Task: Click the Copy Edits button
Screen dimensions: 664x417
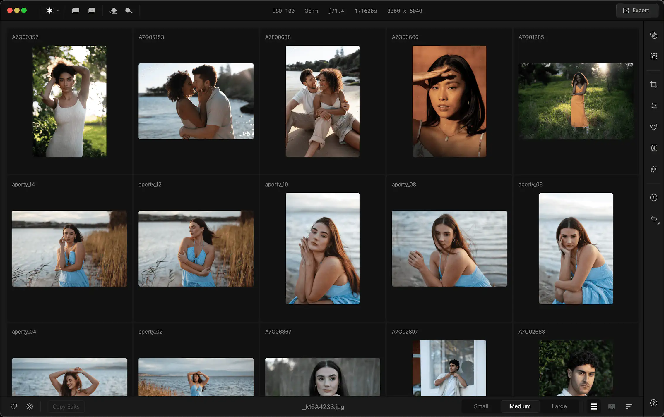Action: click(x=66, y=406)
